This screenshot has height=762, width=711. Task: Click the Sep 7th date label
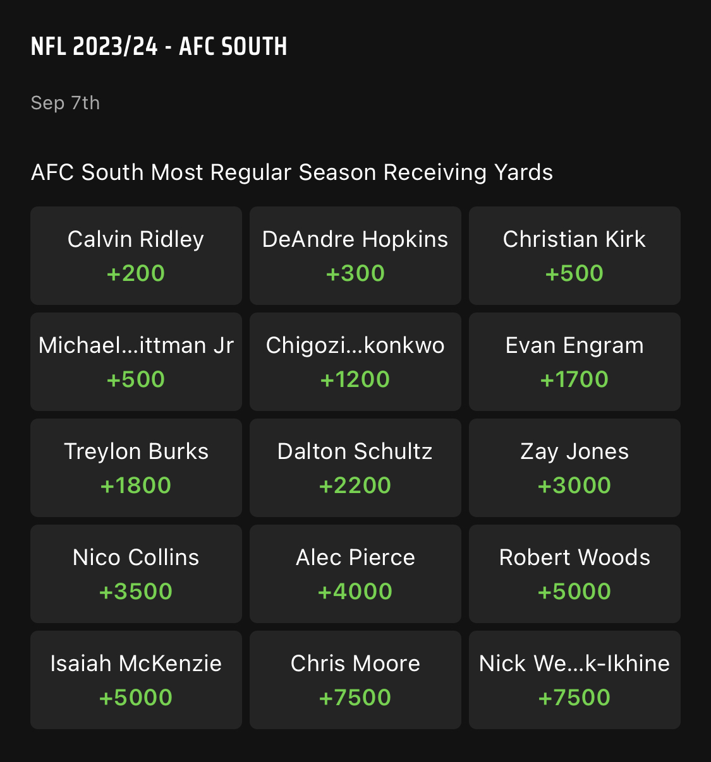pyautogui.click(x=65, y=103)
